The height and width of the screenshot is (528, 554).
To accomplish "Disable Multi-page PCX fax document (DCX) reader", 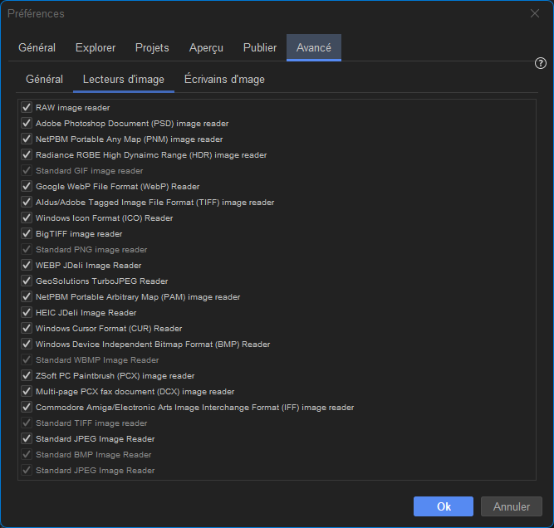I will [27, 391].
